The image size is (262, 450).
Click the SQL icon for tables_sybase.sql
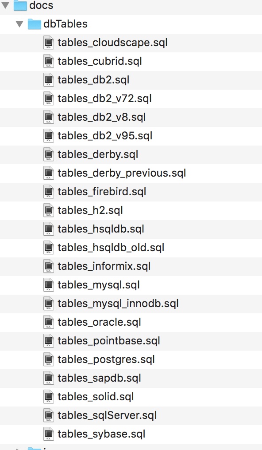tap(49, 434)
